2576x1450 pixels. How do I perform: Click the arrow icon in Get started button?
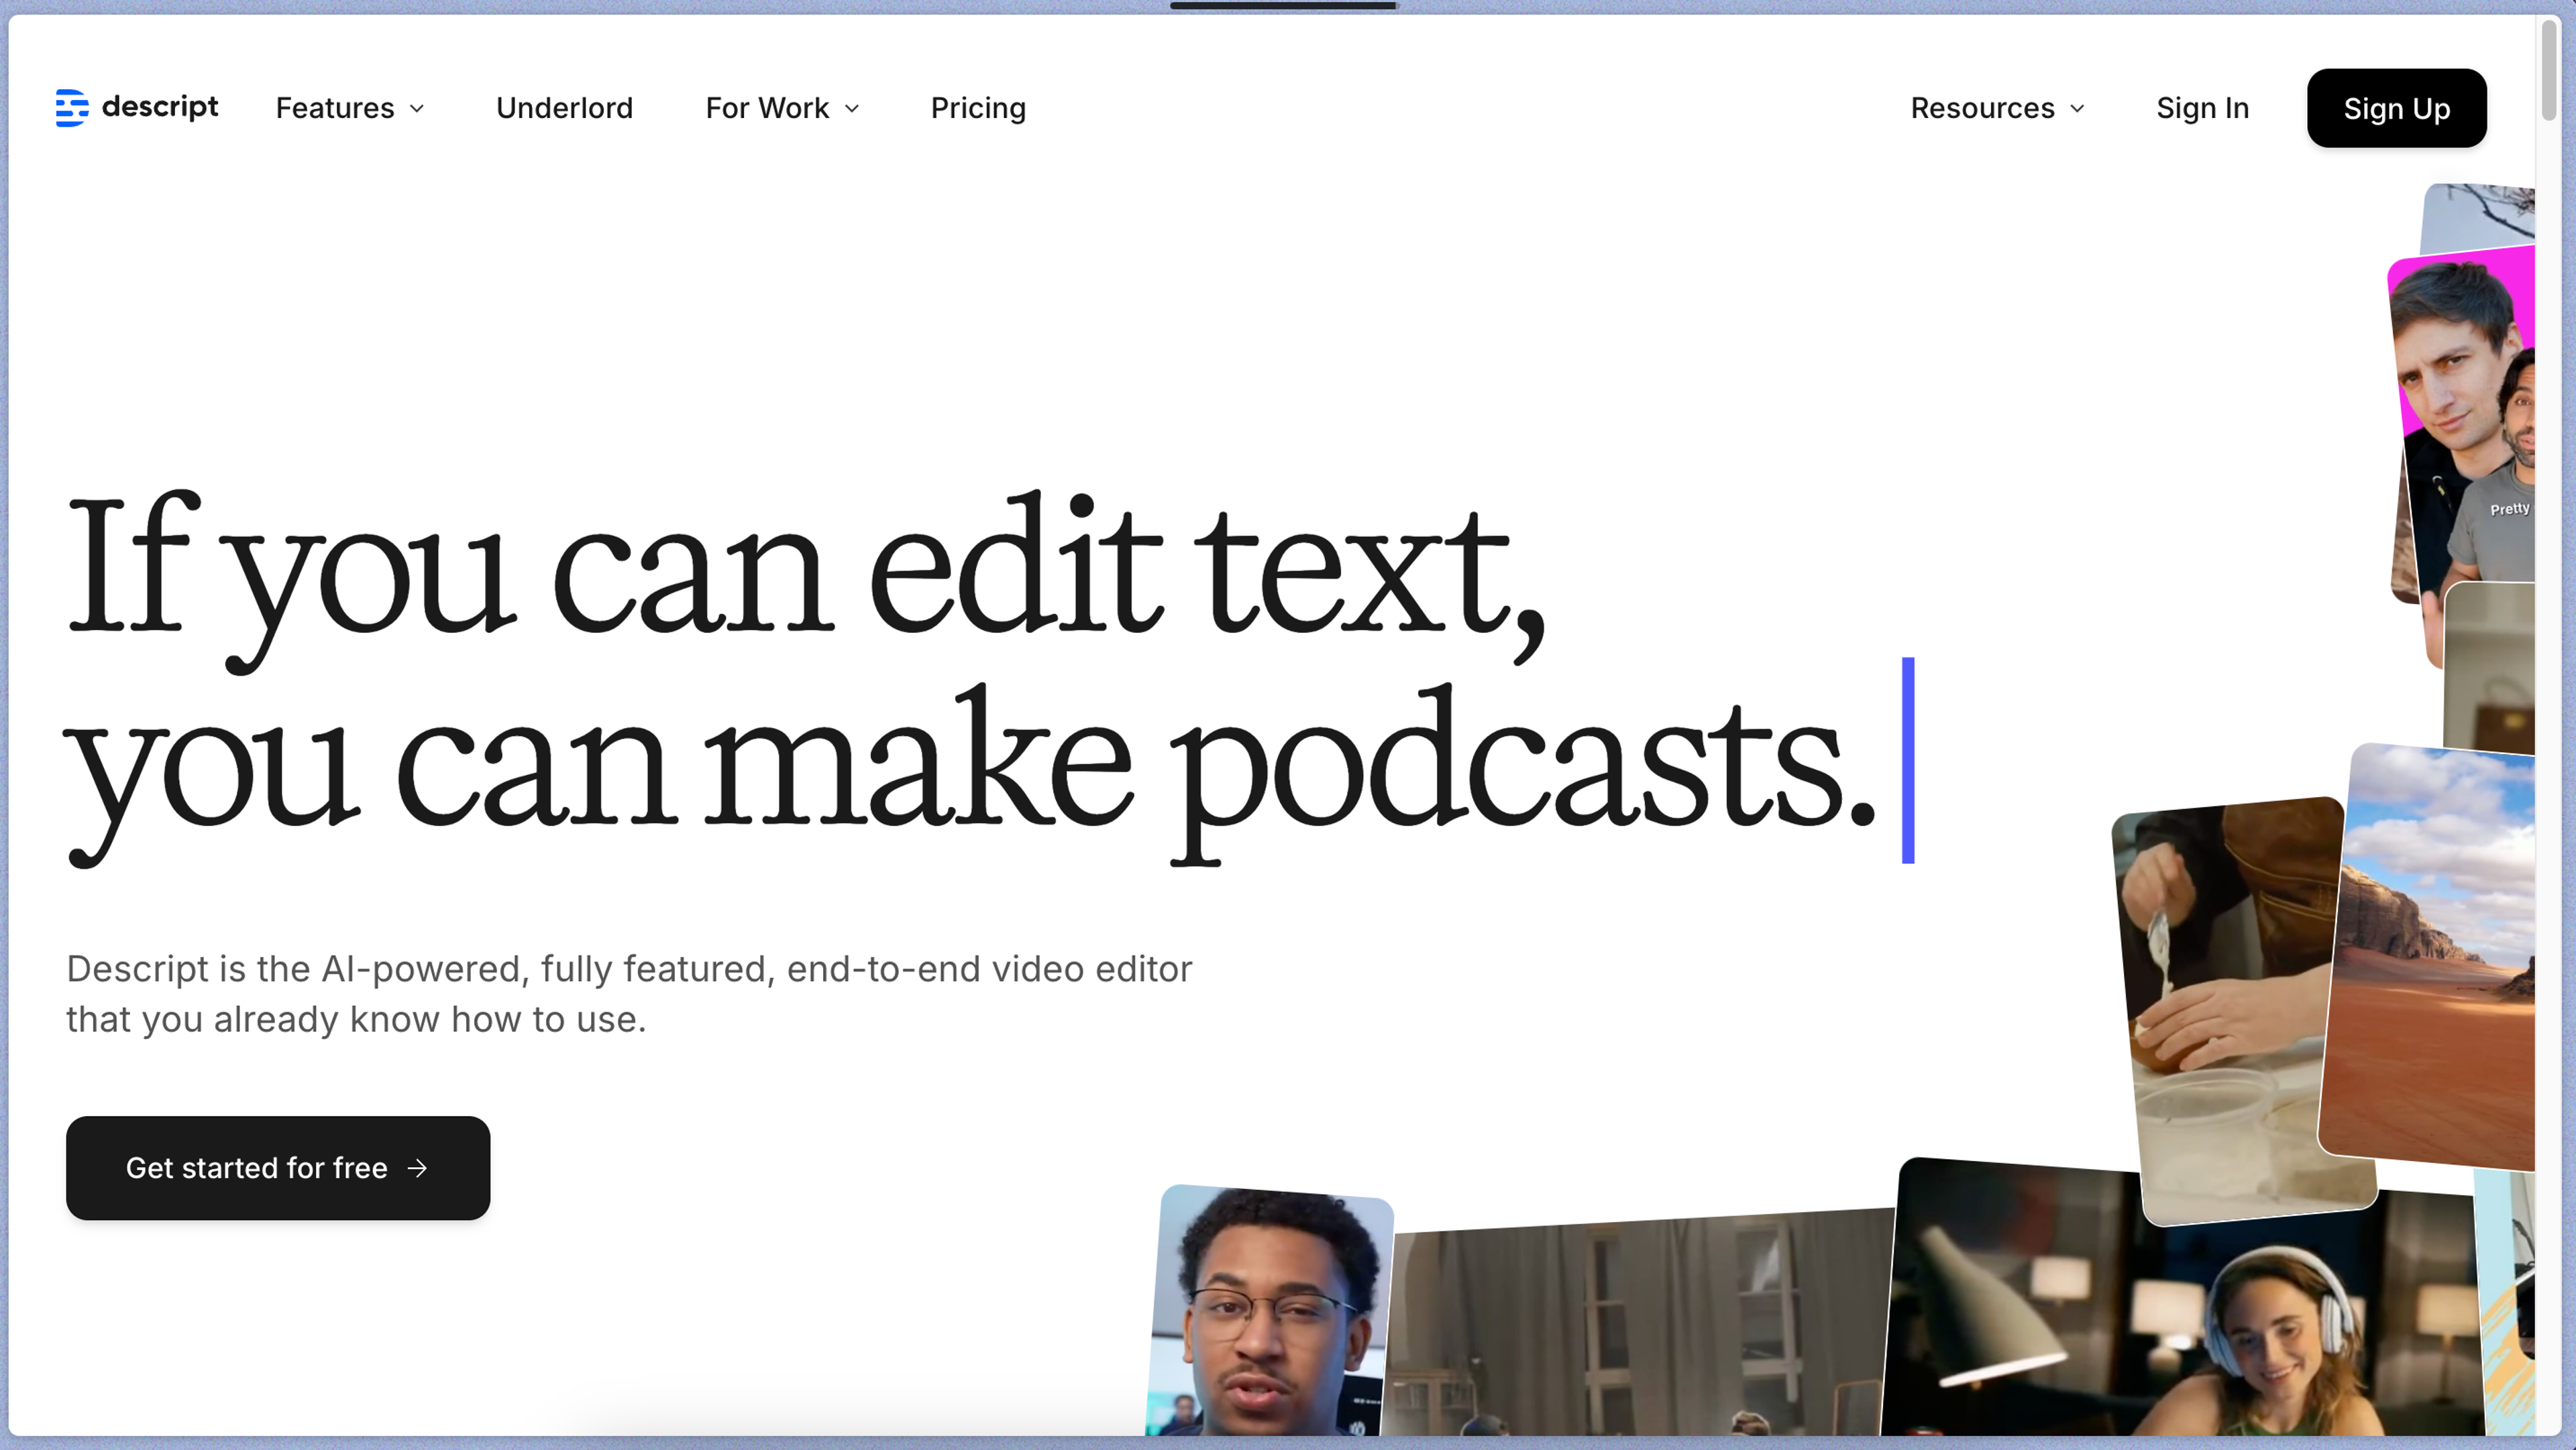(x=418, y=1168)
